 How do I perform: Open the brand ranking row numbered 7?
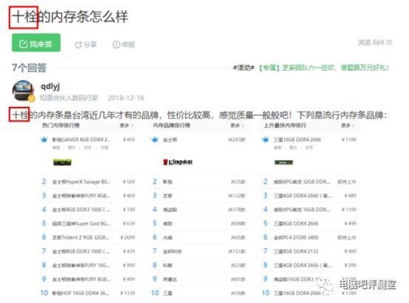[x=199, y=251]
